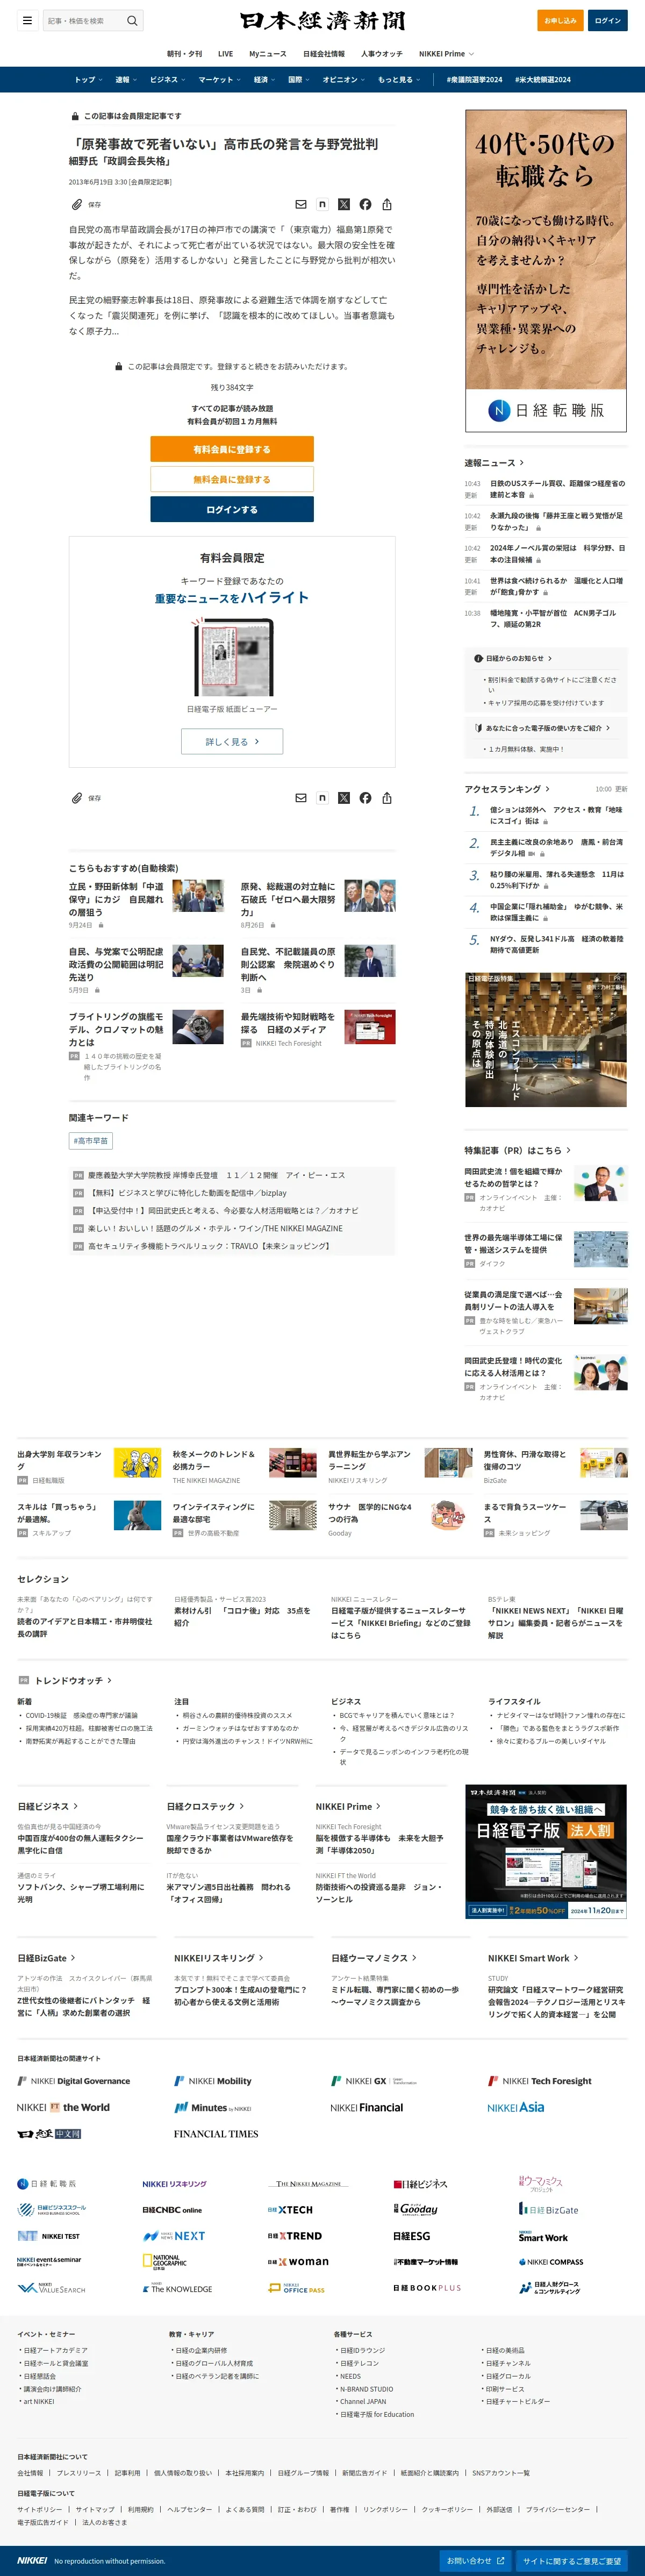The height and width of the screenshot is (2576, 645).
Task: Click the 記事・株価を検索 input field
Action: coord(83,20)
